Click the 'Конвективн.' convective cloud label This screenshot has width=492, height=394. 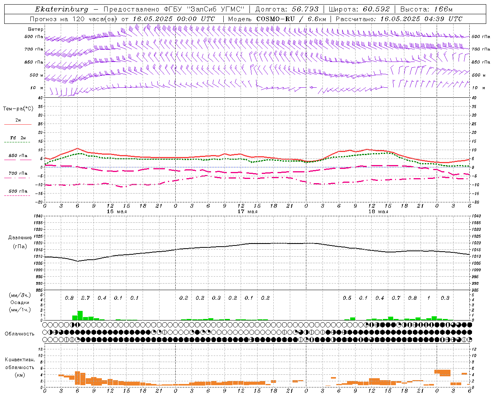coord(20,360)
